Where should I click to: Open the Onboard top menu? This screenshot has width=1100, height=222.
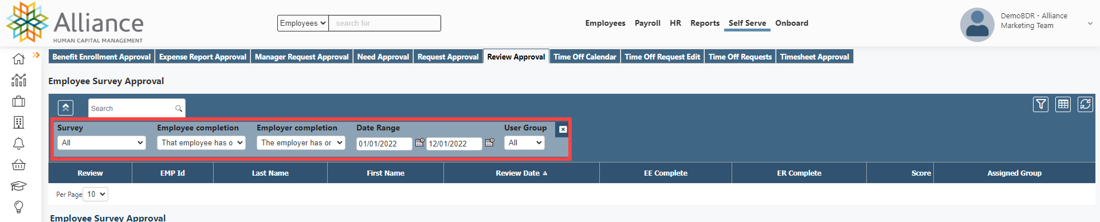792,23
